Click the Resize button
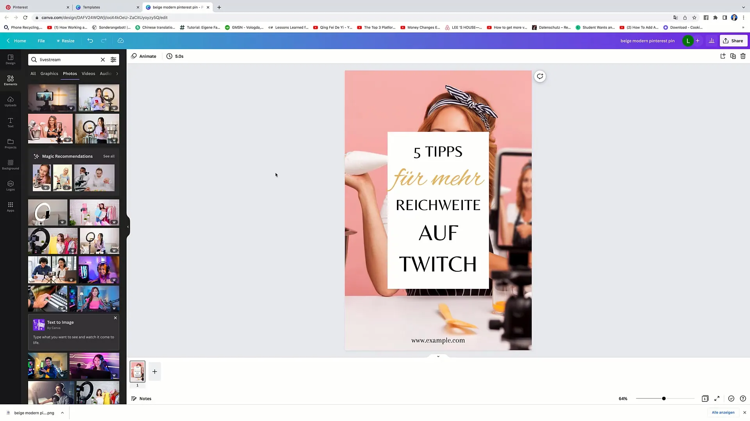The width and height of the screenshot is (750, 421). click(x=65, y=41)
